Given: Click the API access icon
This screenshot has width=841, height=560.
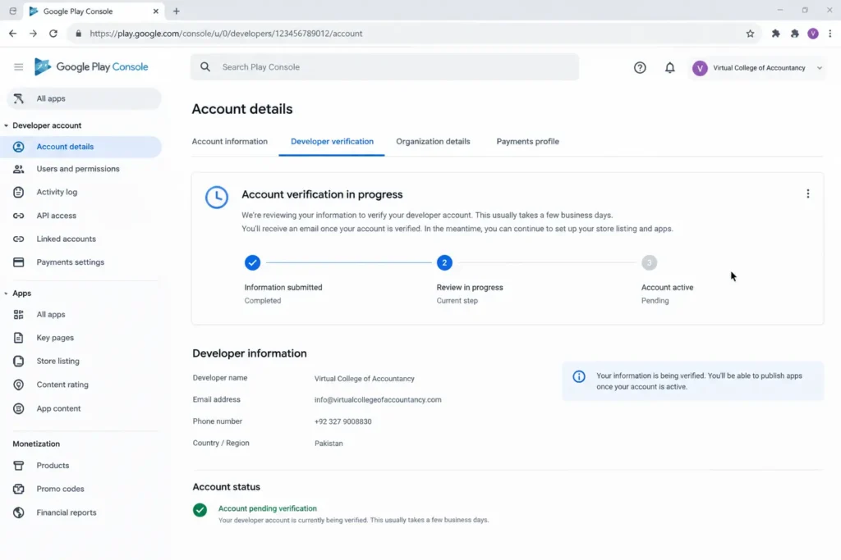Looking at the screenshot, I should [x=19, y=216].
